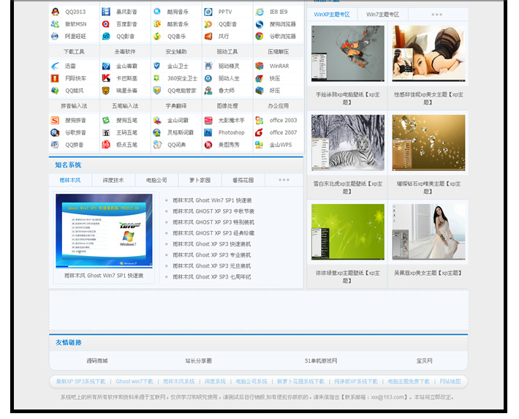
Task: Click the 暴风影音 icon
Action: (106, 12)
